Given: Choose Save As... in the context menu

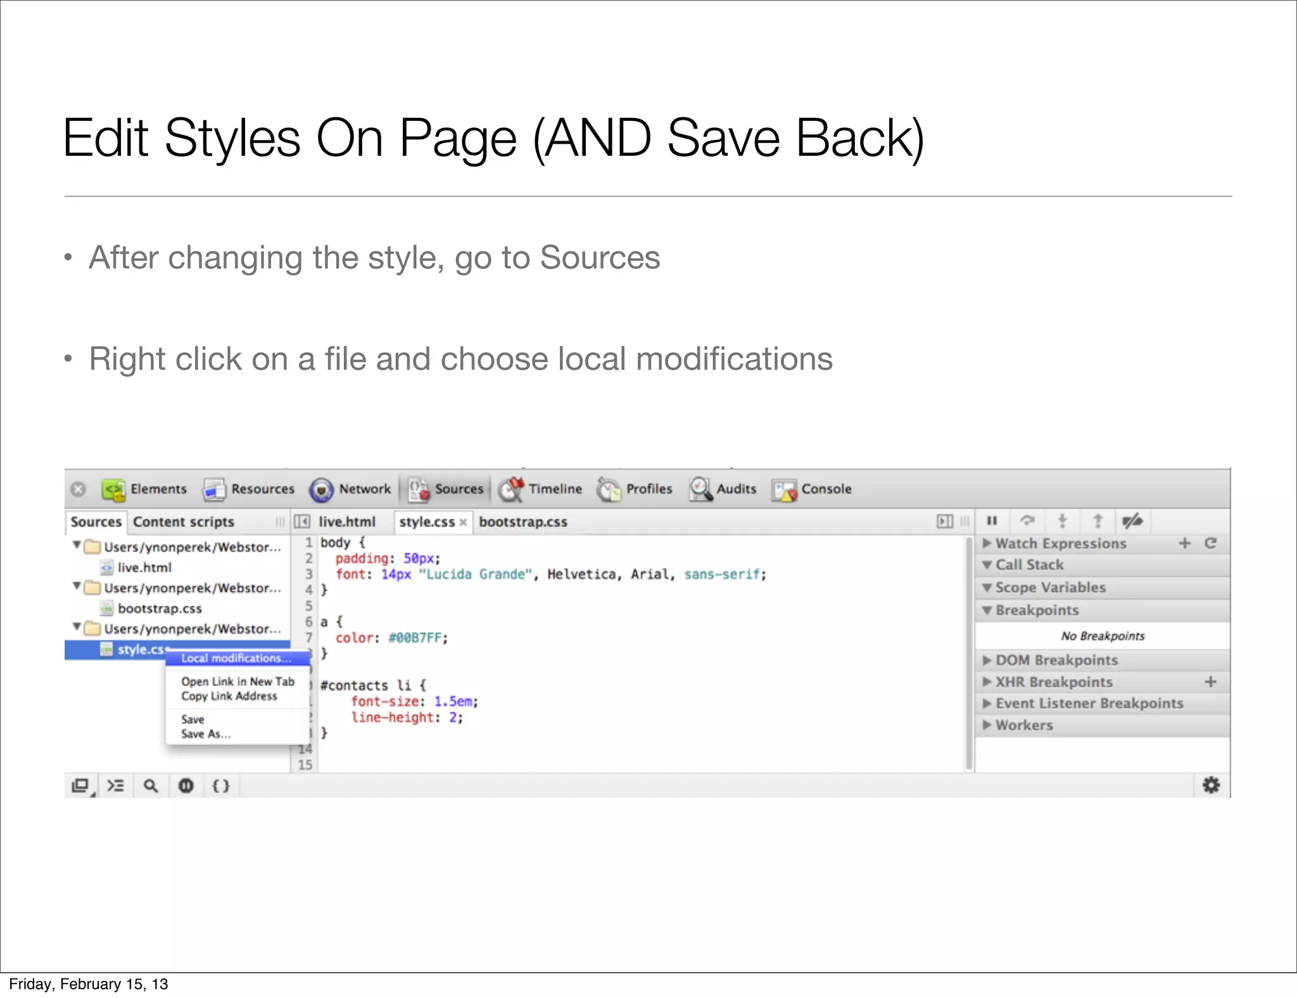Looking at the screenshot, I should 206,735.
